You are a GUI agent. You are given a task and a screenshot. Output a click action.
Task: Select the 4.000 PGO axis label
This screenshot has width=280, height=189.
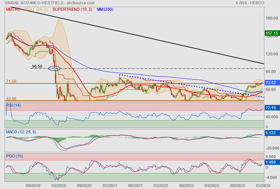271,157
